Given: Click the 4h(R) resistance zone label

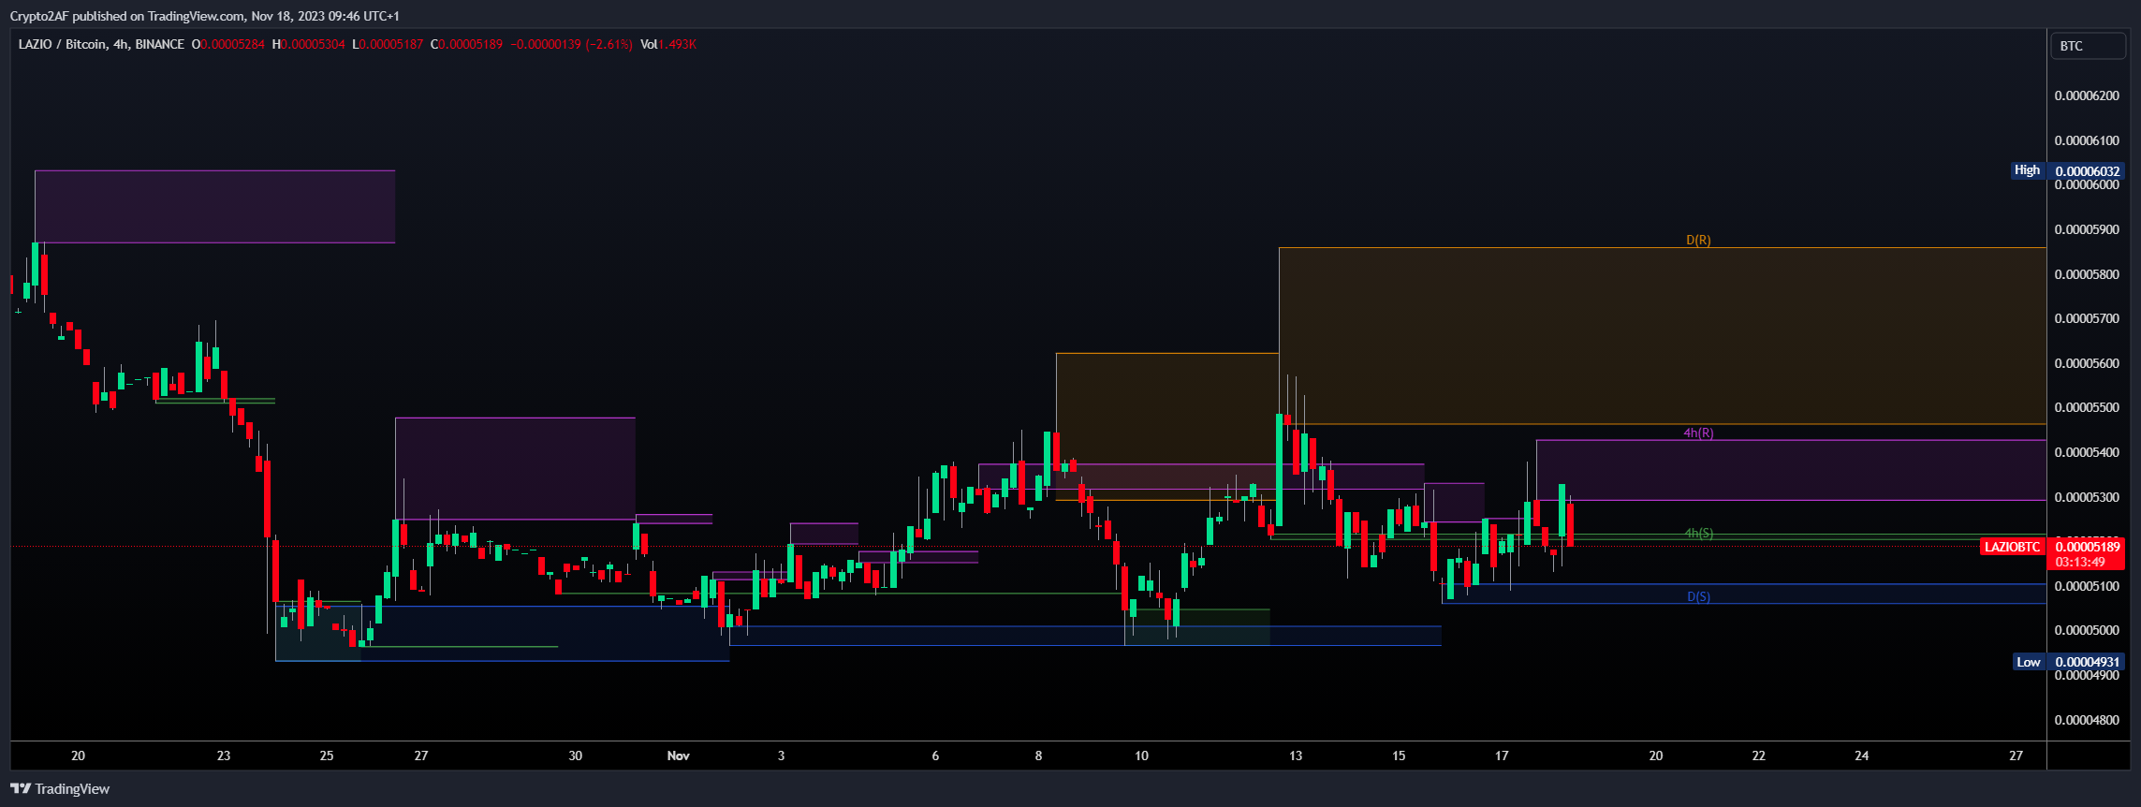Looking at the screenshot, I should [x=1698, y=433].
